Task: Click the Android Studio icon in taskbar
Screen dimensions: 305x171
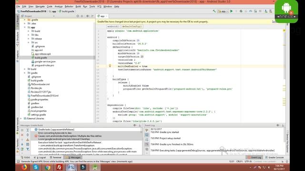Action: pos(95,167)
